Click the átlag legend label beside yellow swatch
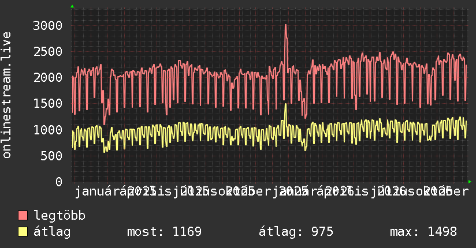This screenshot has width=476, height=248. click(52, 232)
